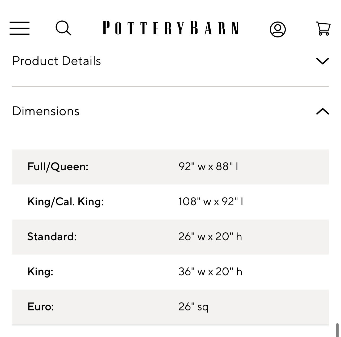Click the Product Details heading
This screenshot has height=337, width=341.
click(57, 61)
